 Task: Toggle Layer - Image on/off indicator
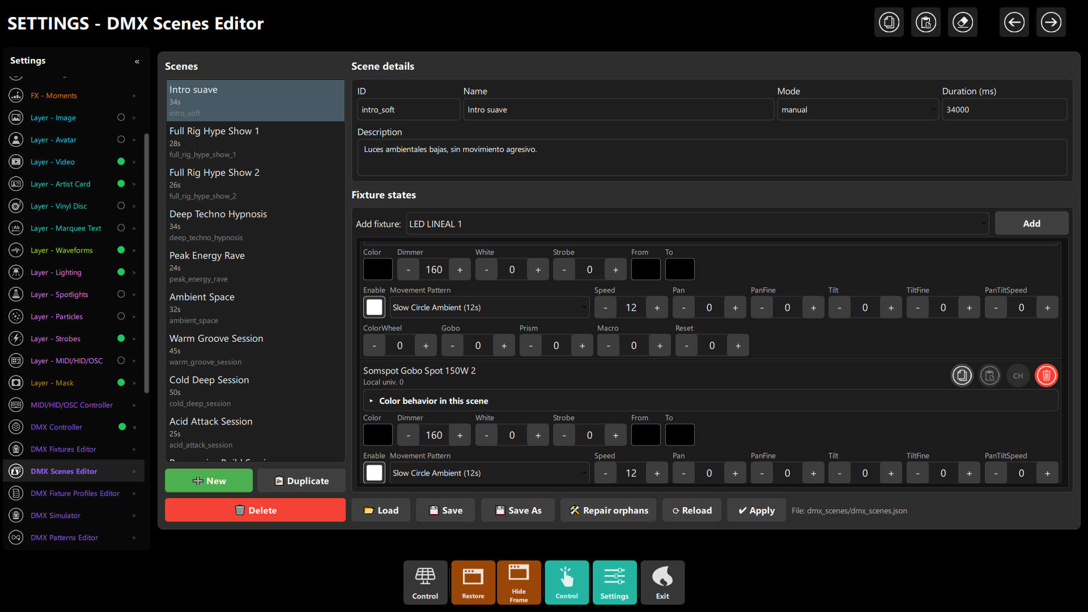pos(121,118)
